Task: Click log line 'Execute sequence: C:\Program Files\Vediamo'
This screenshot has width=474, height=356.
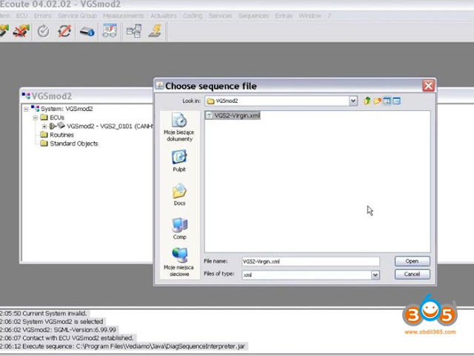Action: (124, 346)
